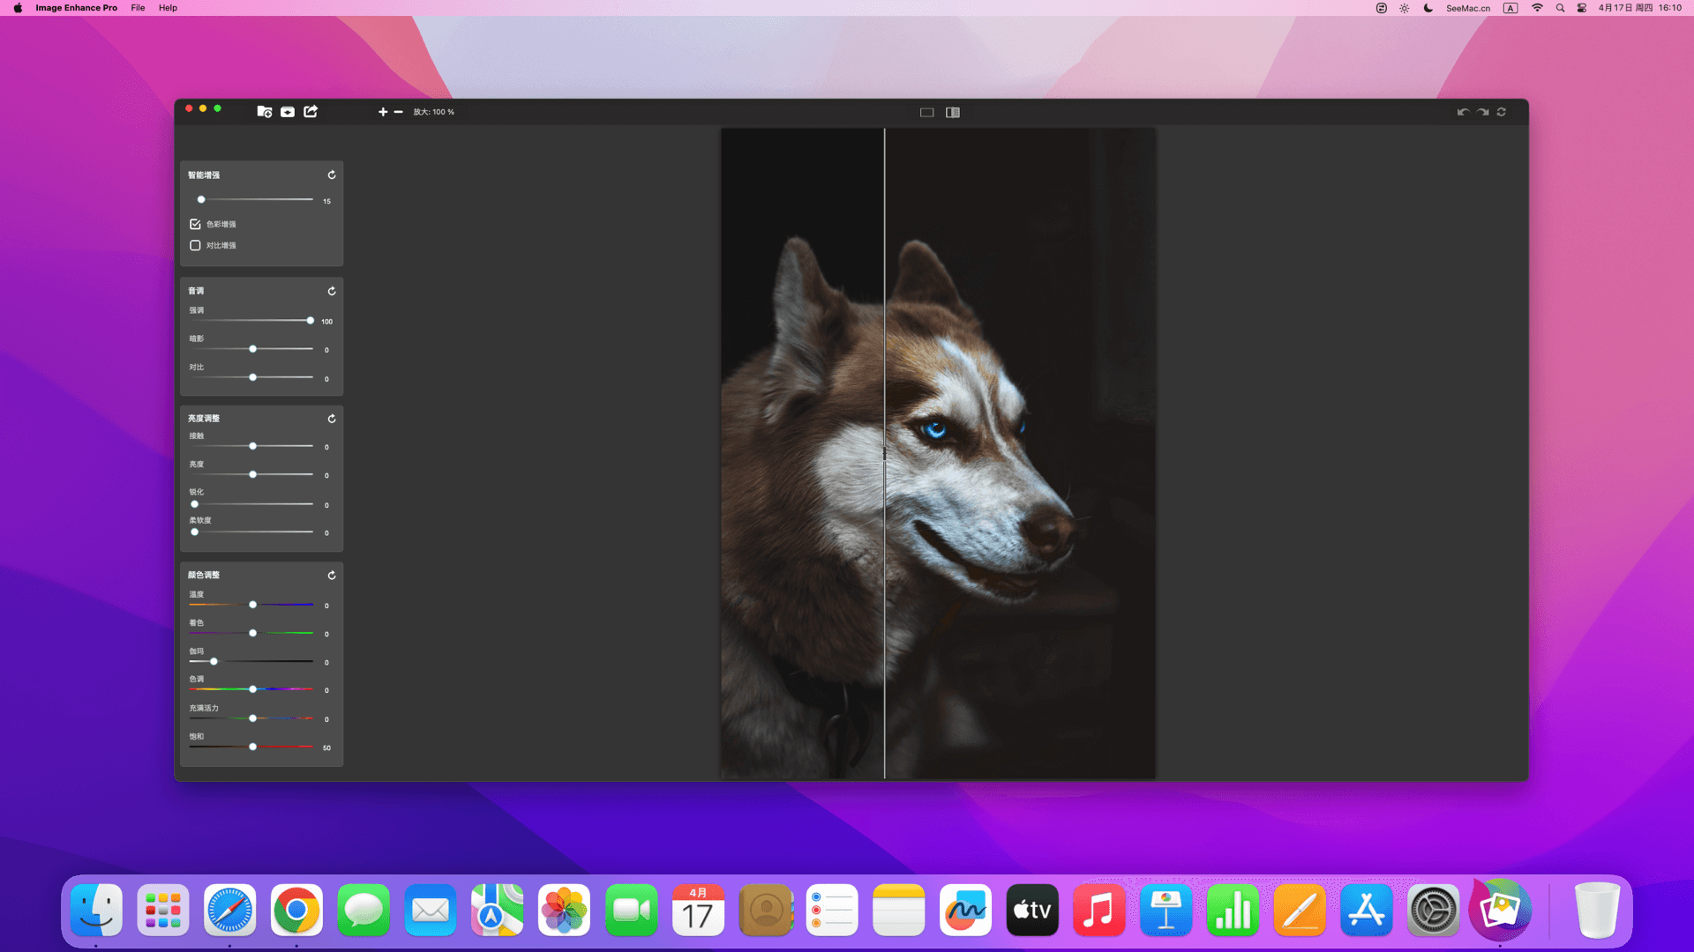Zoom out with the minus icon
Screen dimensions: 1694x952
398,112
